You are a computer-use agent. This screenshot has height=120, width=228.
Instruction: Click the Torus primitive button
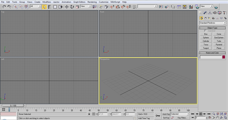coord(206,45)
